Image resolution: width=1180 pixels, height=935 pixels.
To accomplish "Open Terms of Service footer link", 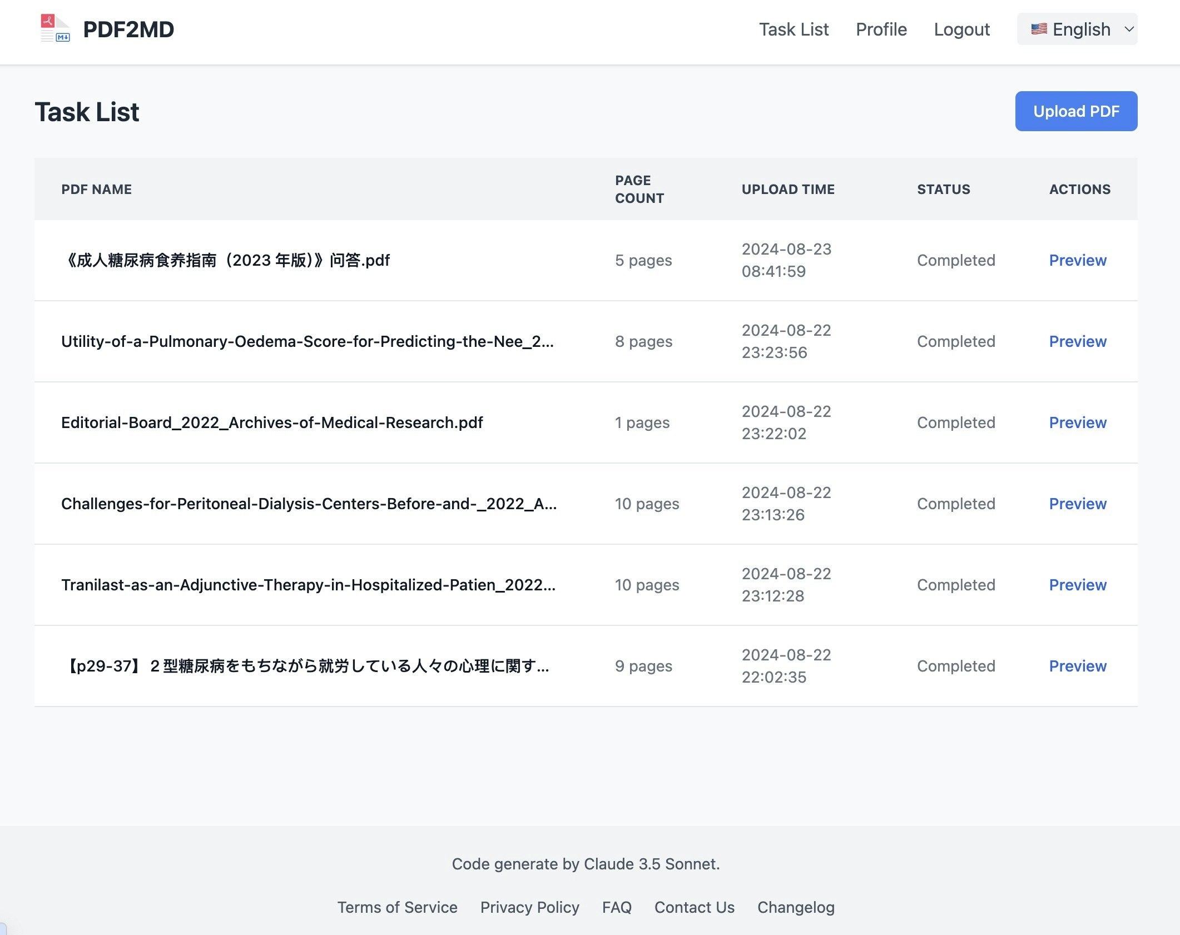I will [397, 907].
